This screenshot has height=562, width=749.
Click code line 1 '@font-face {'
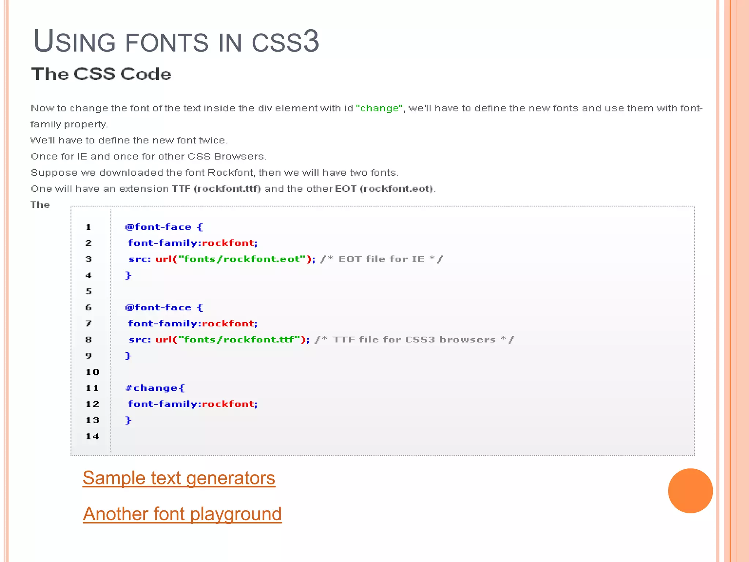click(164, 227)
